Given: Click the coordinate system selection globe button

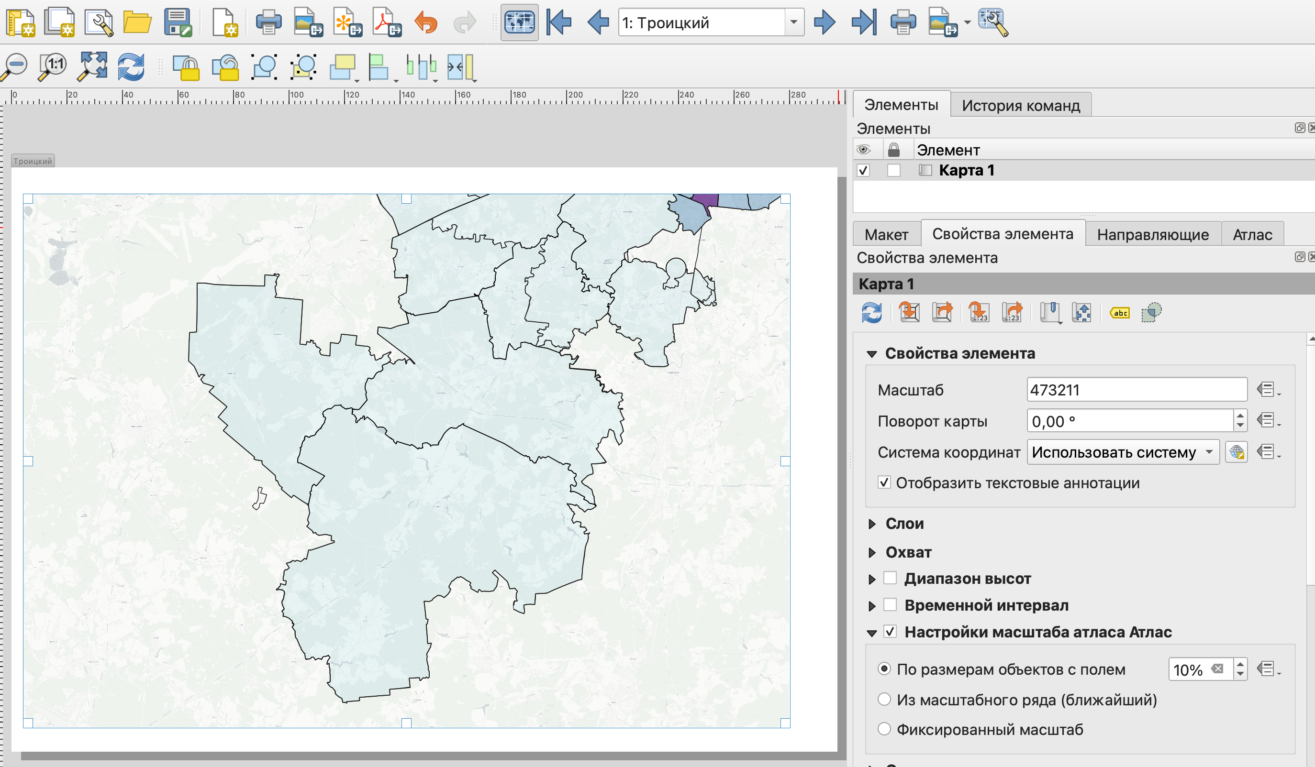Looking at the screenshot, I should (x=1236, y=452).
